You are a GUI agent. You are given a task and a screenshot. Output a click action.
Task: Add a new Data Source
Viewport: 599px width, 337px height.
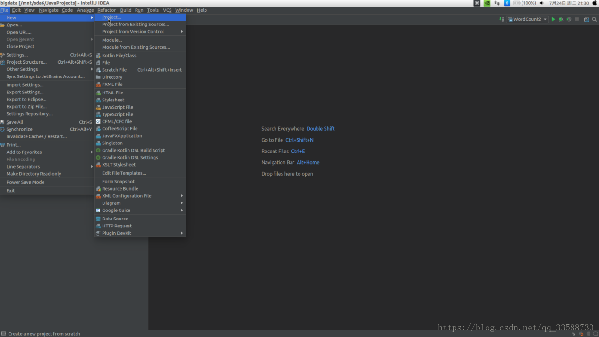point(140,219)
